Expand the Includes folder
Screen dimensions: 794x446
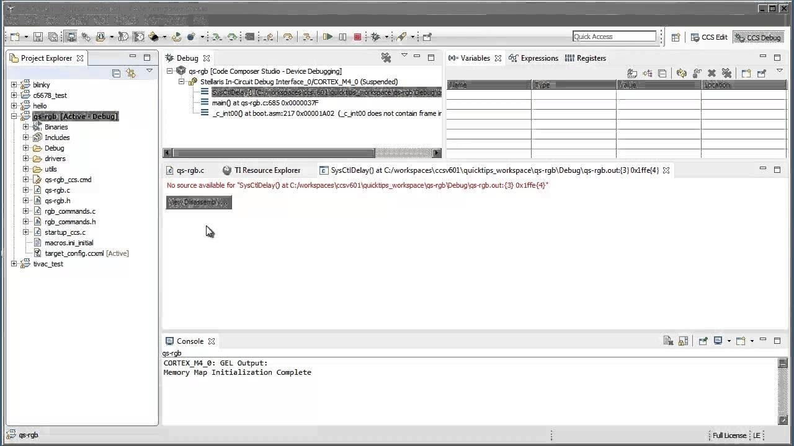(x=25, y=138)
